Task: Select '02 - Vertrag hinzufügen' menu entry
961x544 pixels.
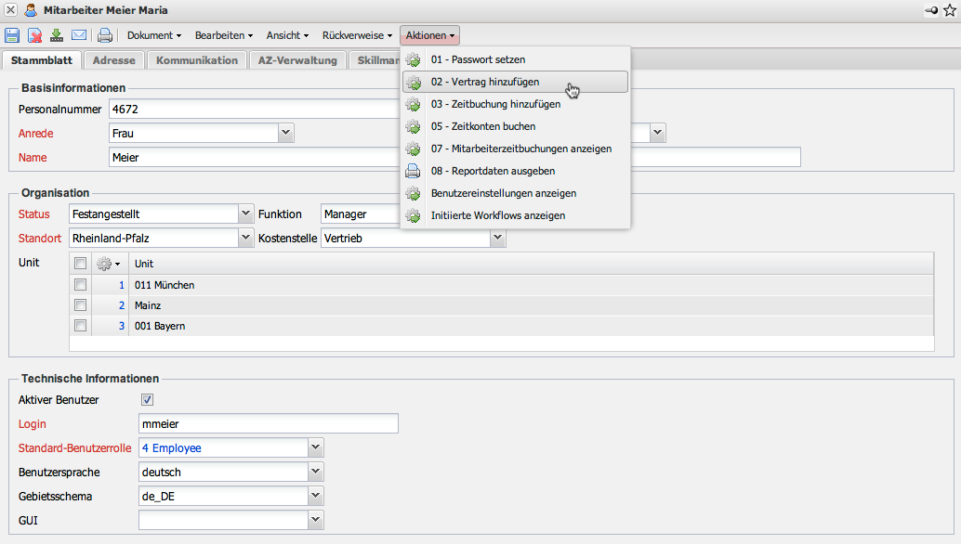Action: click(484, 82)
